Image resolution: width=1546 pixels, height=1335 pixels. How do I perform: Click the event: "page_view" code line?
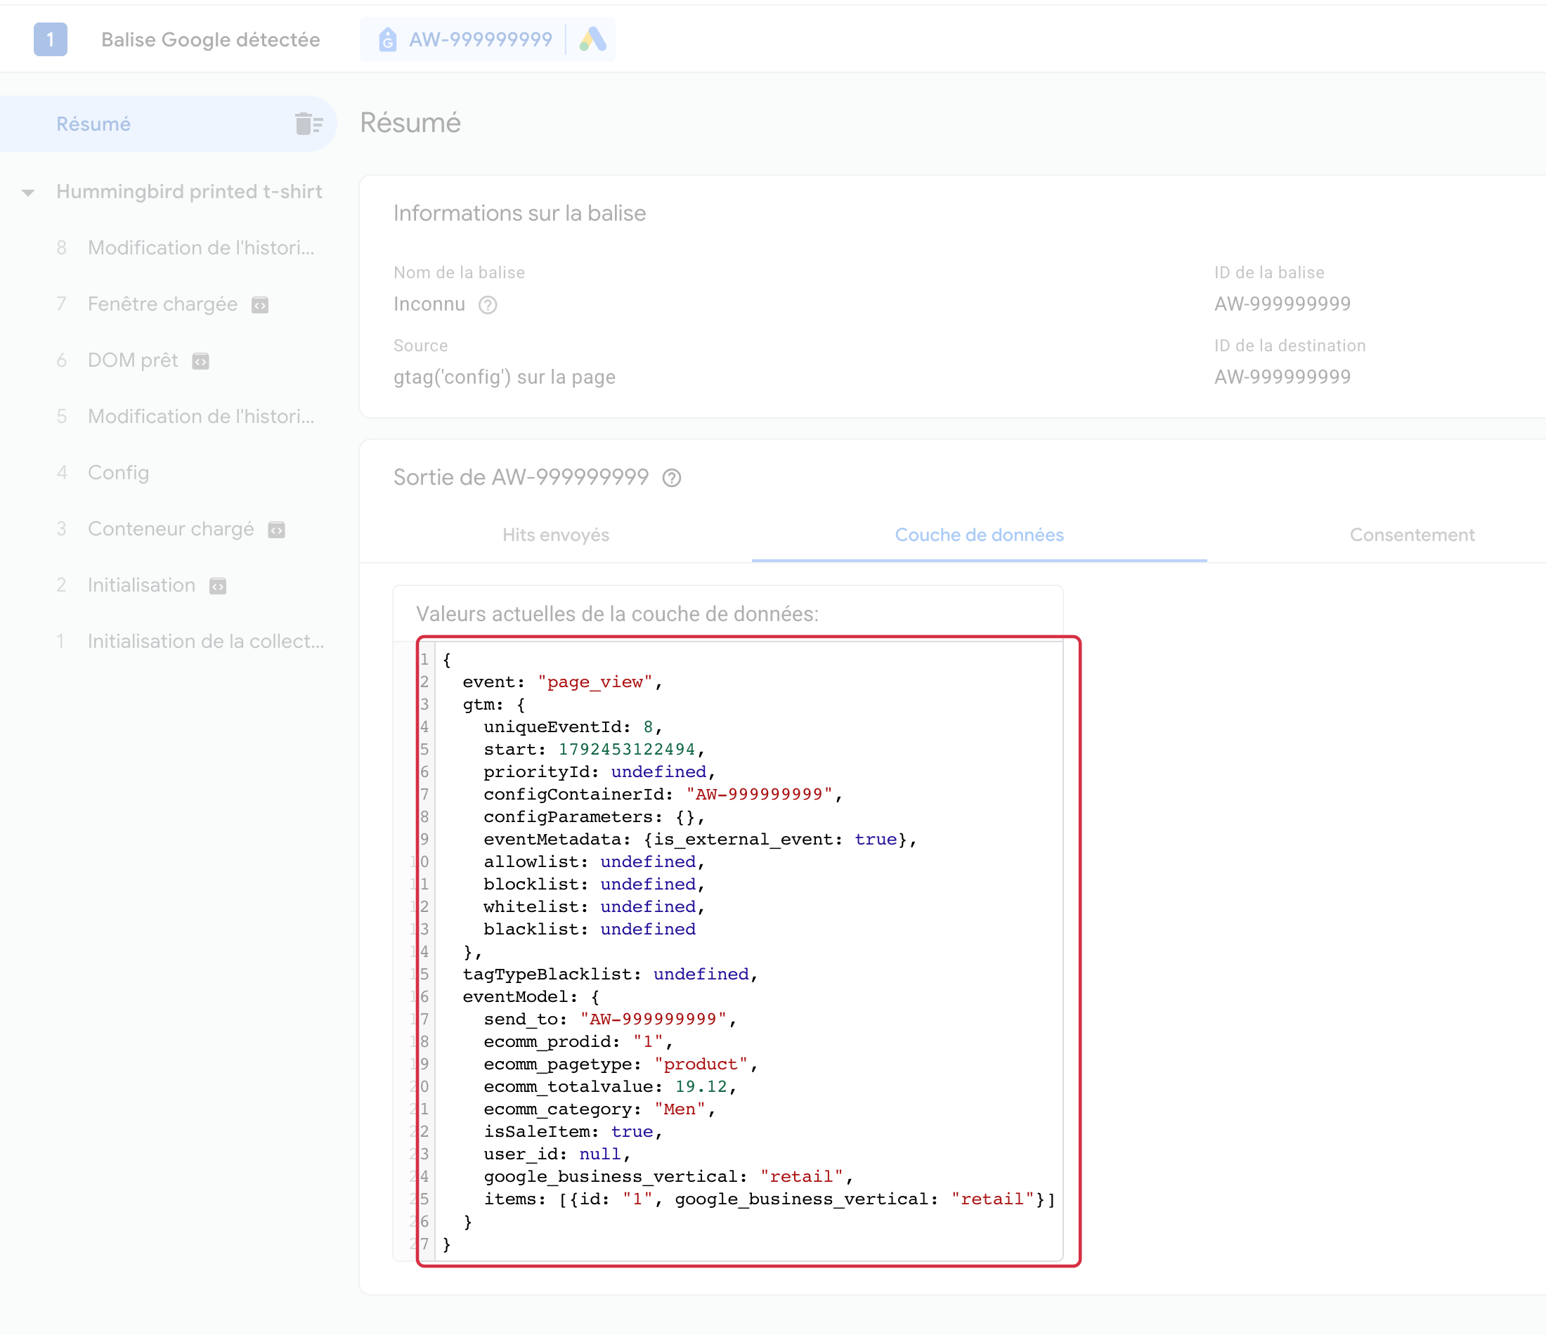[x=563, y=682]
